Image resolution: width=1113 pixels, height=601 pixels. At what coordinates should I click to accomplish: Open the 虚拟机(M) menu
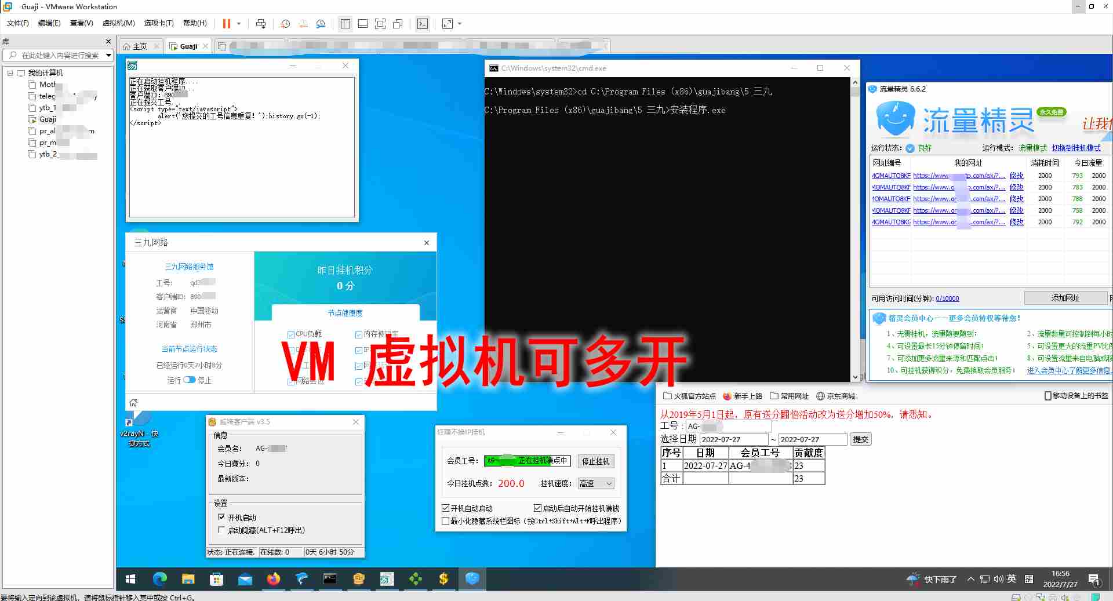(118, 23)
